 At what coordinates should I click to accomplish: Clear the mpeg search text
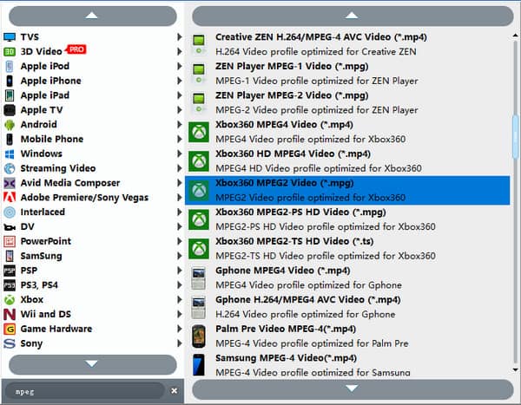174,391
